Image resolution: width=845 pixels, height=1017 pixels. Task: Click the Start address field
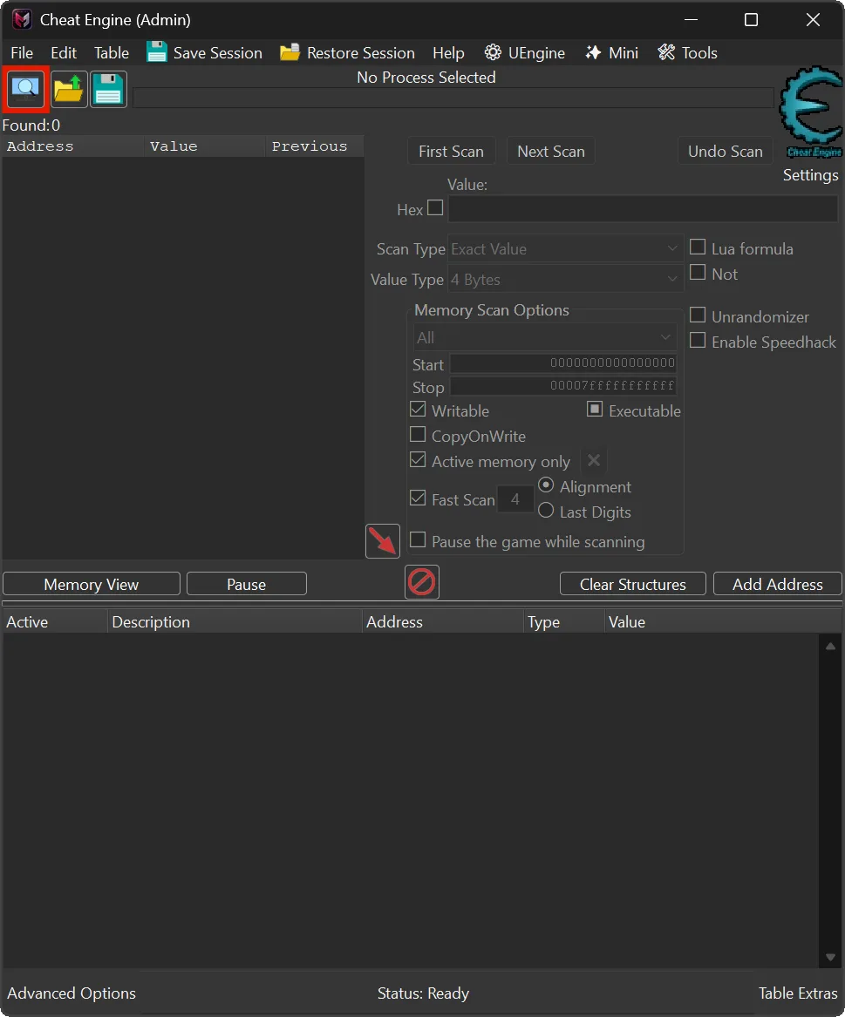562,363
